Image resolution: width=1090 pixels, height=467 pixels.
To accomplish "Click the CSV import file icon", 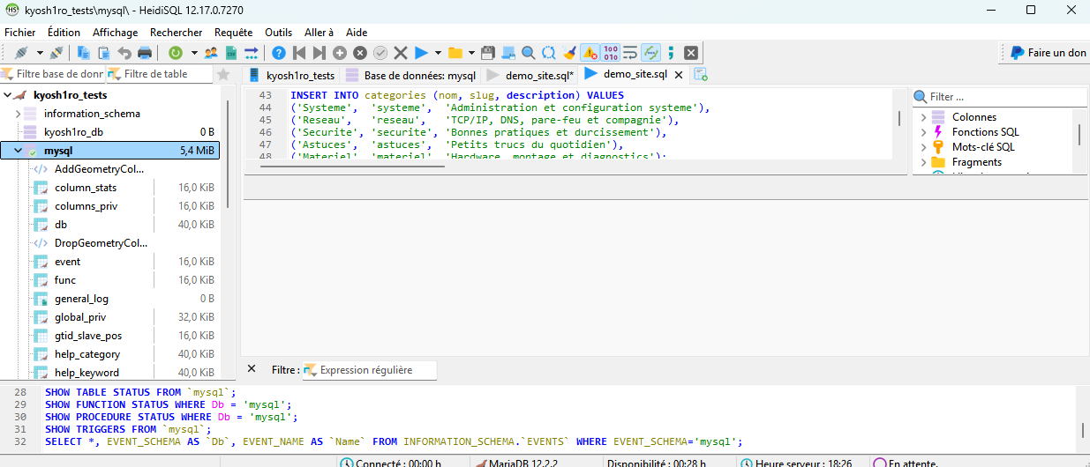I will pos(231,53).
